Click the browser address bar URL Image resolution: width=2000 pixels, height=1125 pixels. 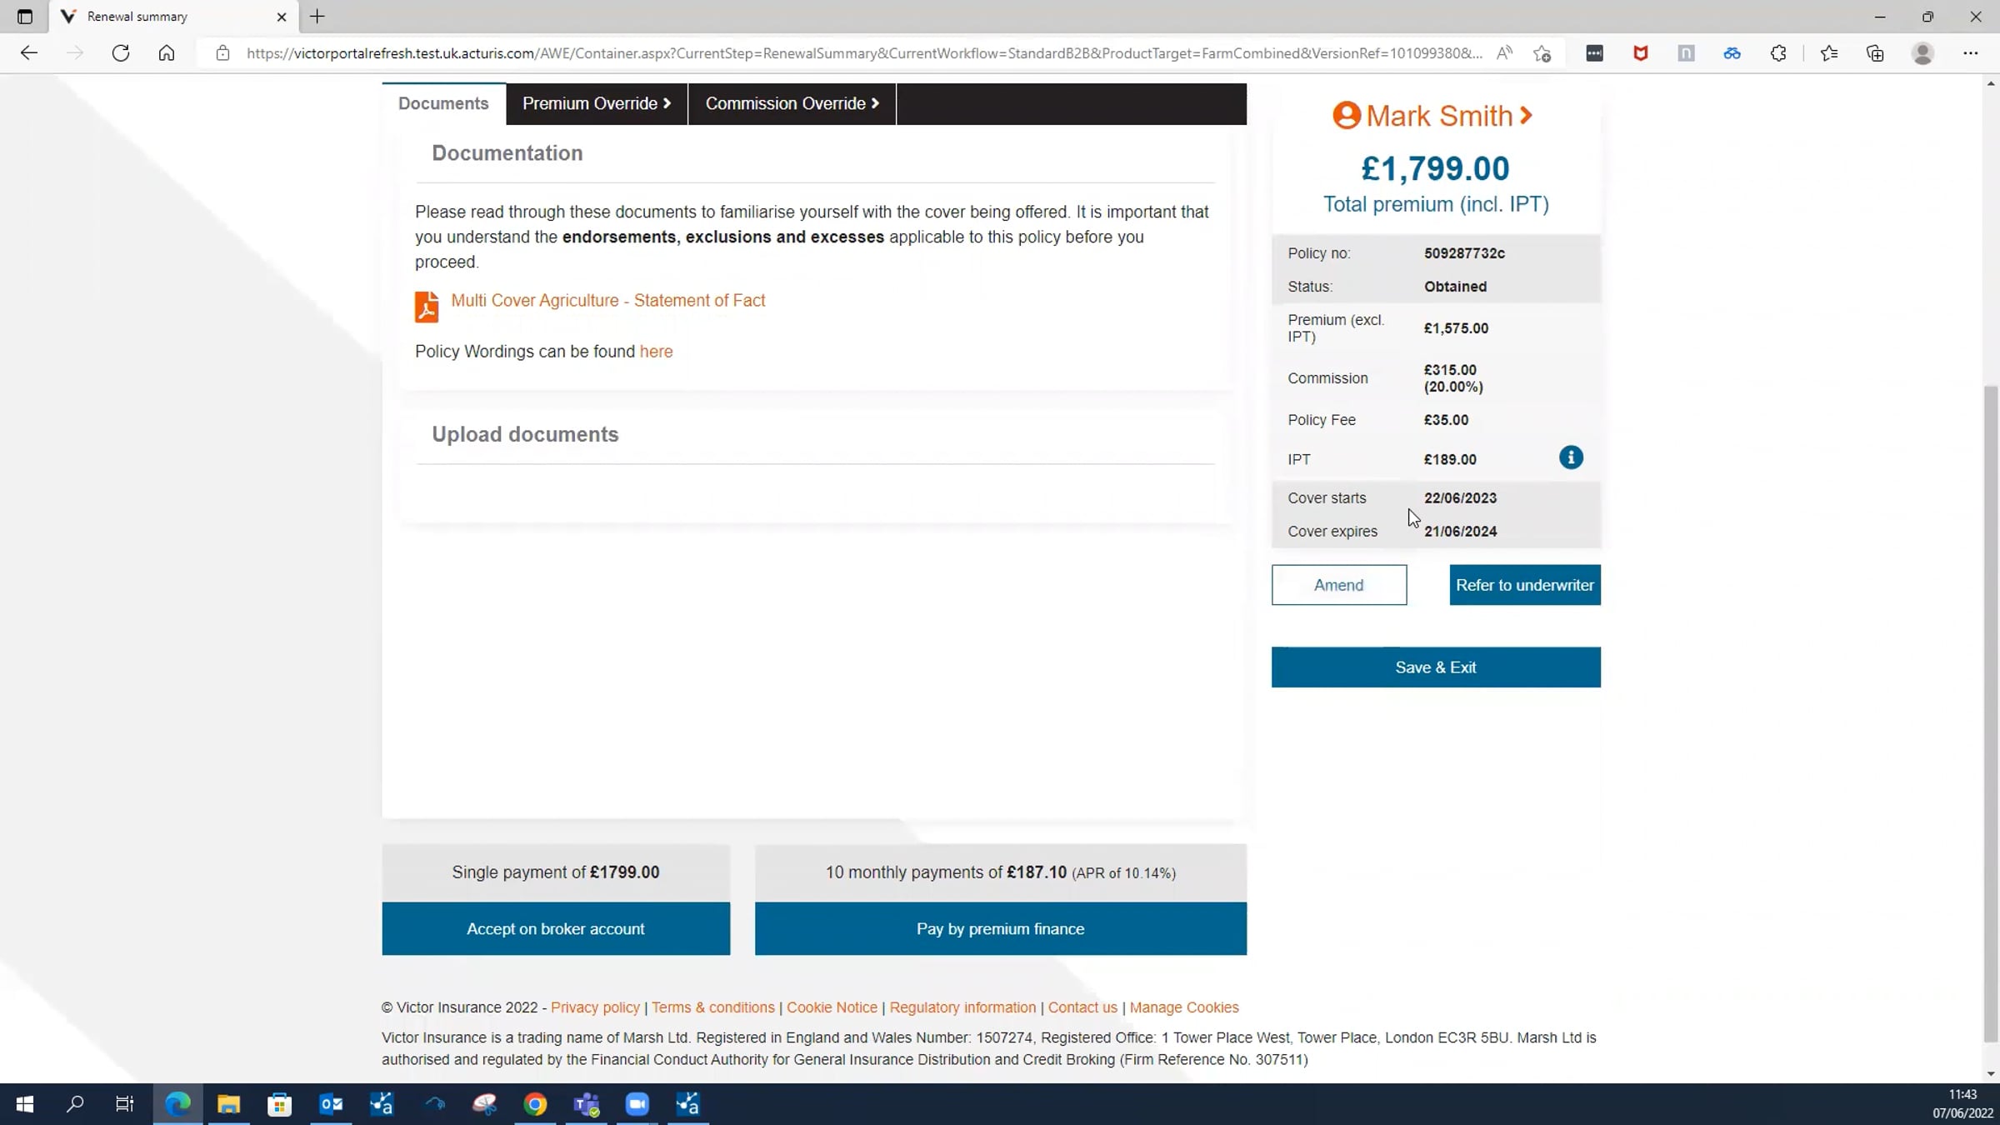[x=863, y=53]
